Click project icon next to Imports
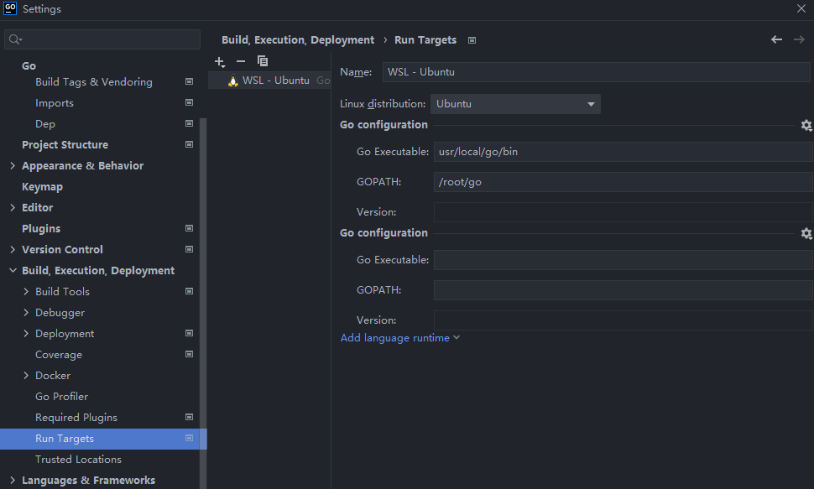This screenshot has width=814, height=489. click(190, 103)
